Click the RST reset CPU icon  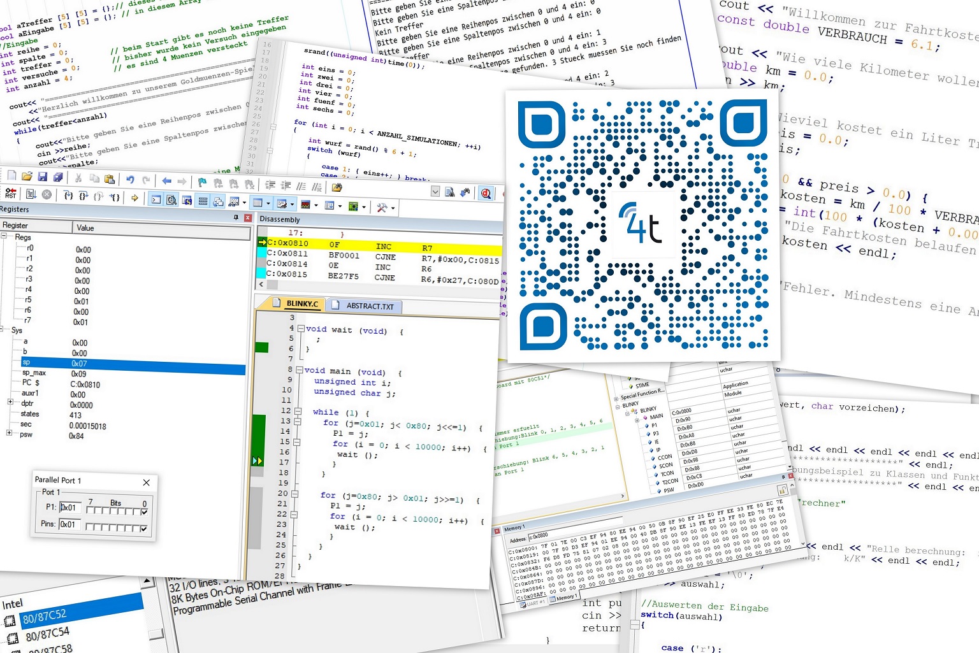(x=11, y=194)
